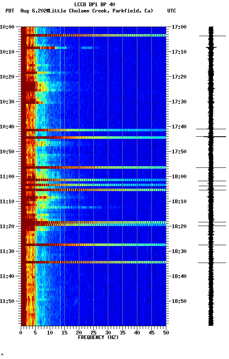Screen dimensions: 229x359
Task: Click the 17:00 UTC time label
Action: 179,27
